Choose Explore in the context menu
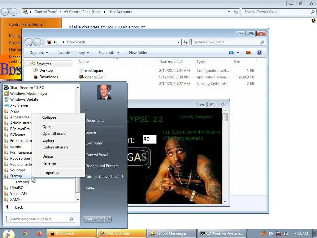 48,140
